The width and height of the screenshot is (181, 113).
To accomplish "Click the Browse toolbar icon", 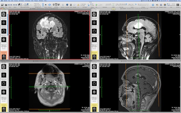I will pyautogui.click(x=165, y=5).
